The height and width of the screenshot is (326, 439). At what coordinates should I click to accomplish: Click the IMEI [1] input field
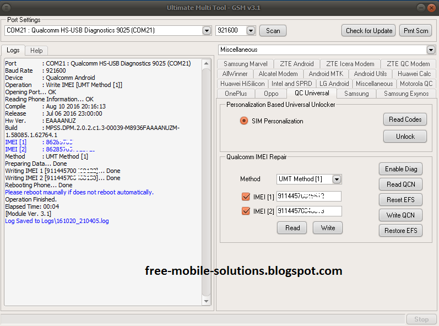(309, 196)
